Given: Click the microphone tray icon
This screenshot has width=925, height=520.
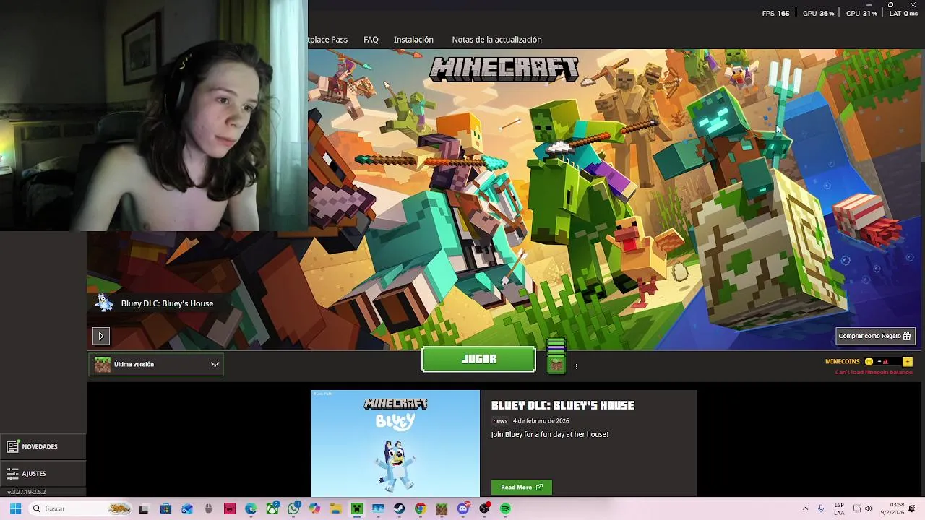Looking at the screenshot, I should pos(820,508).
